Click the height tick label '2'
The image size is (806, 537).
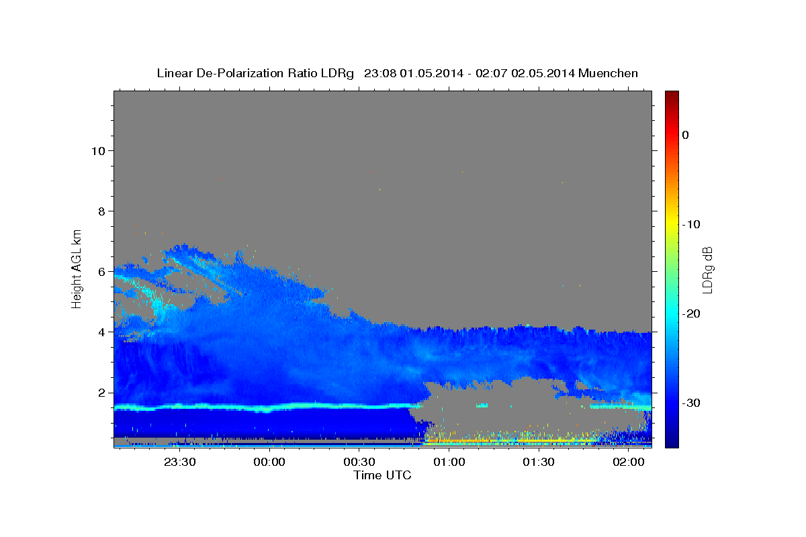point(101,393)
